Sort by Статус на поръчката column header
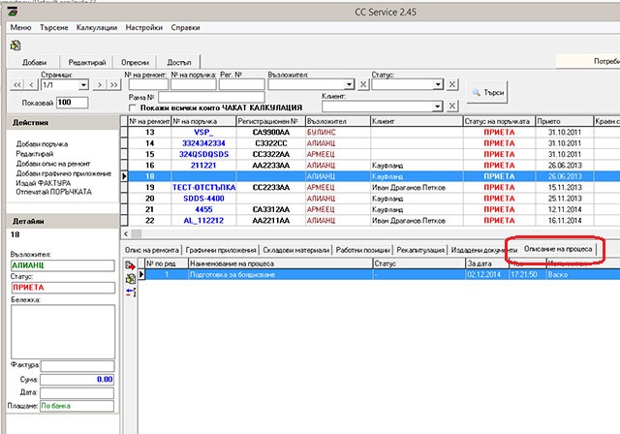620x434 pixels. pyautogui.click(x=499, y=121)
